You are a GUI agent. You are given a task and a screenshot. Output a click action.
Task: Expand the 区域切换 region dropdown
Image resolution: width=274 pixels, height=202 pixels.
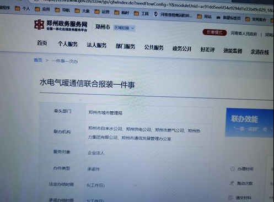coord(125,28)
